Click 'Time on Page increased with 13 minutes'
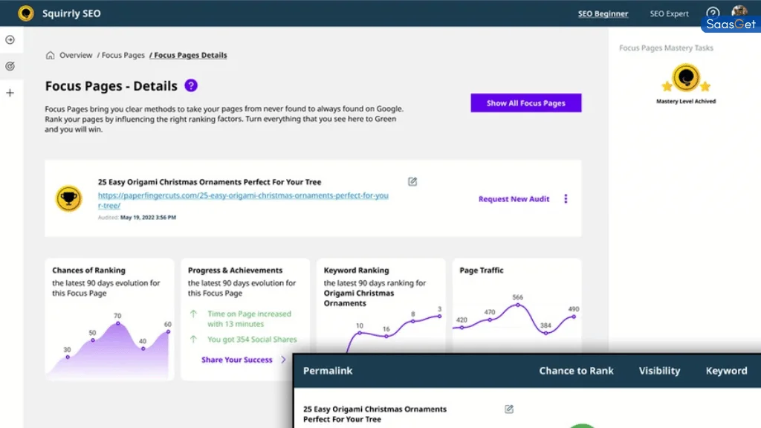Image resolution: width=761 pixels, height=428 pixels. point(249,319)
